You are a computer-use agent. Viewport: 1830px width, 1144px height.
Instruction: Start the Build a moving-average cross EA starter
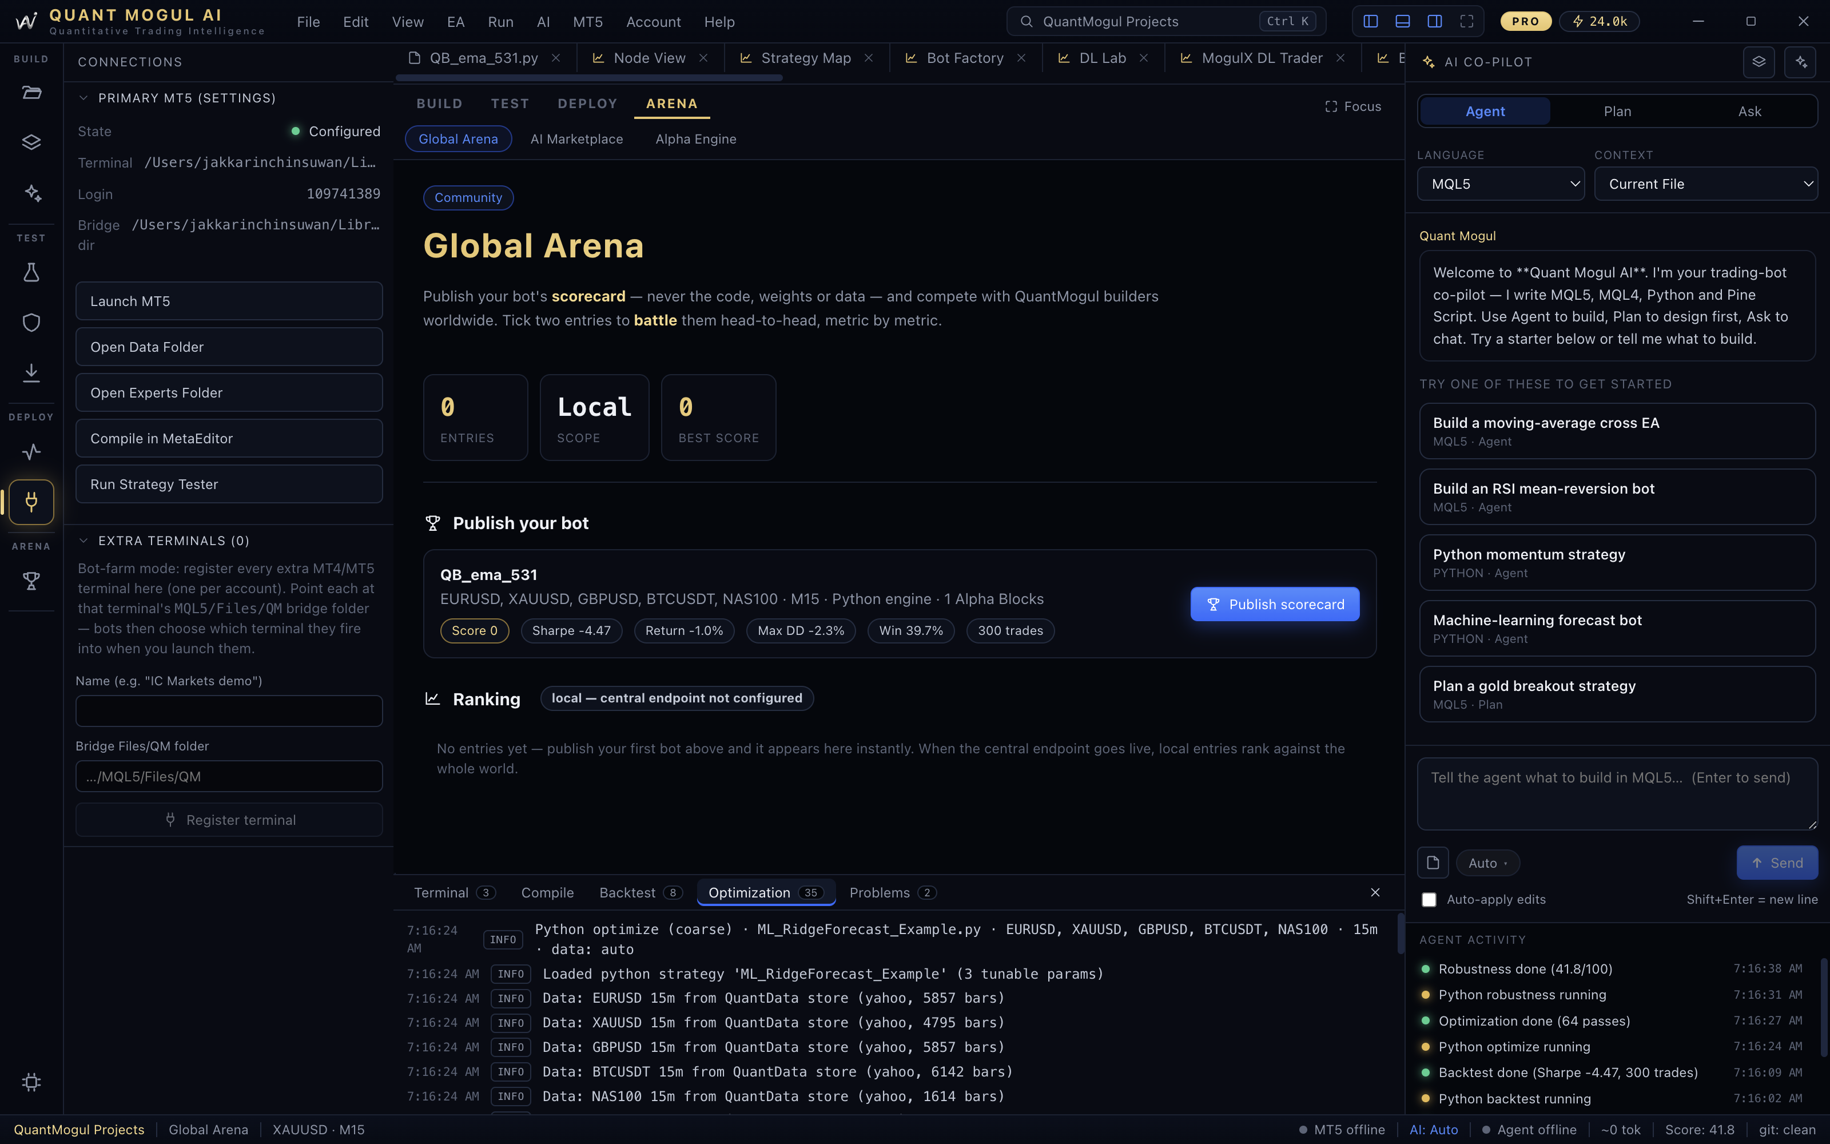point(1617,431)
